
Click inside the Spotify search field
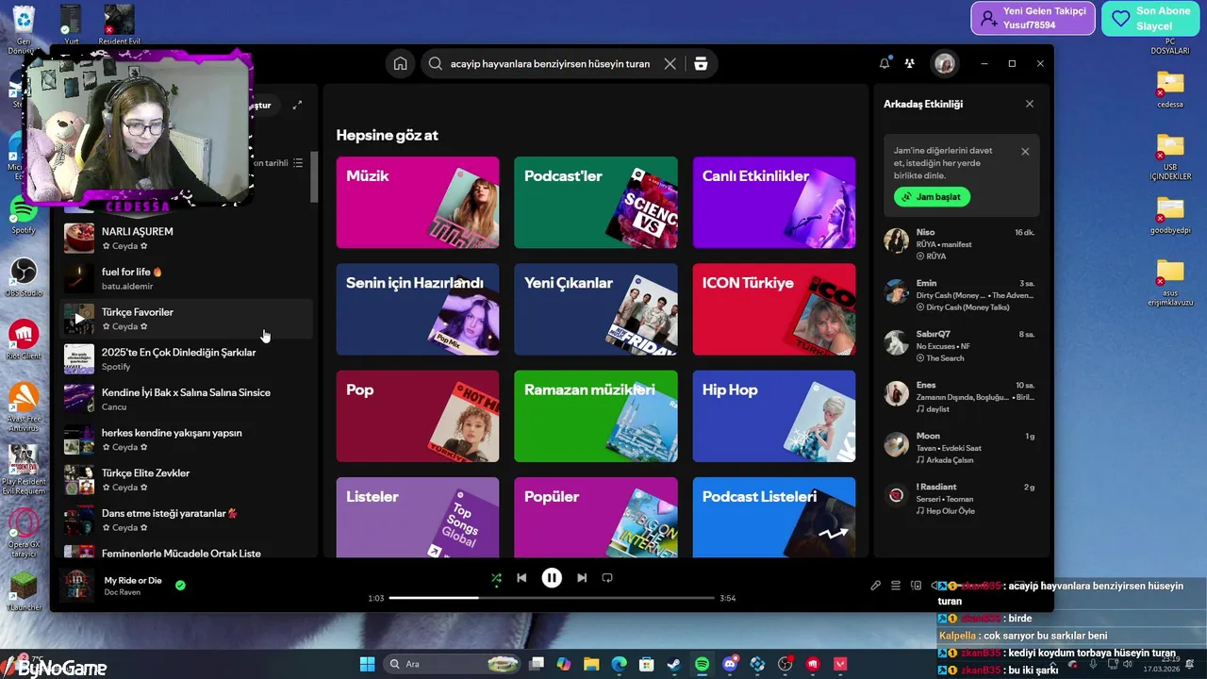[x=551, y=63]
